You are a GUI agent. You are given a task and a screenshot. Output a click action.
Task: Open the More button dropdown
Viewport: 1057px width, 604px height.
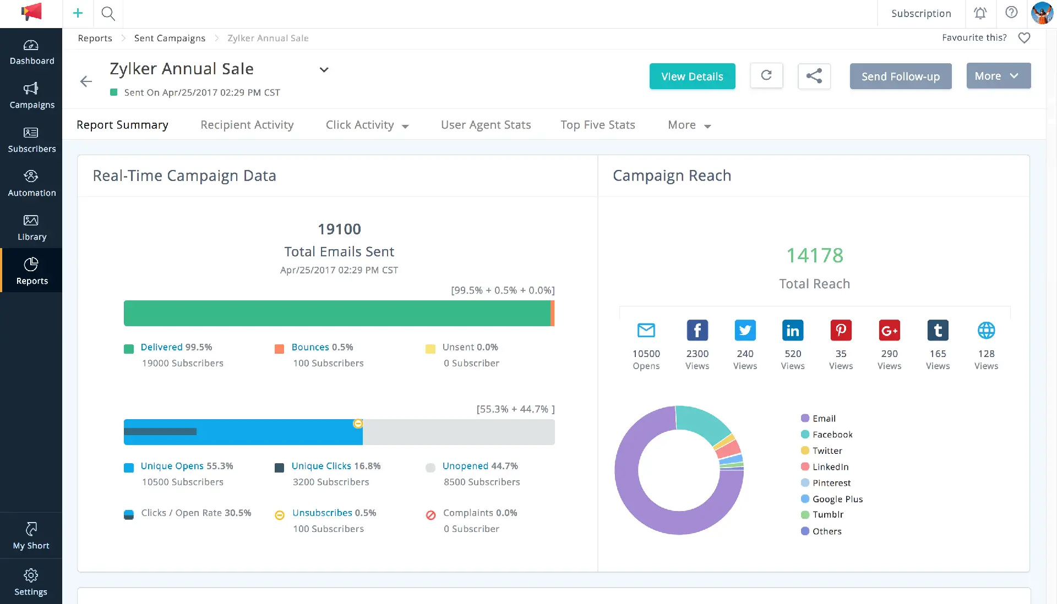(999, 76)
